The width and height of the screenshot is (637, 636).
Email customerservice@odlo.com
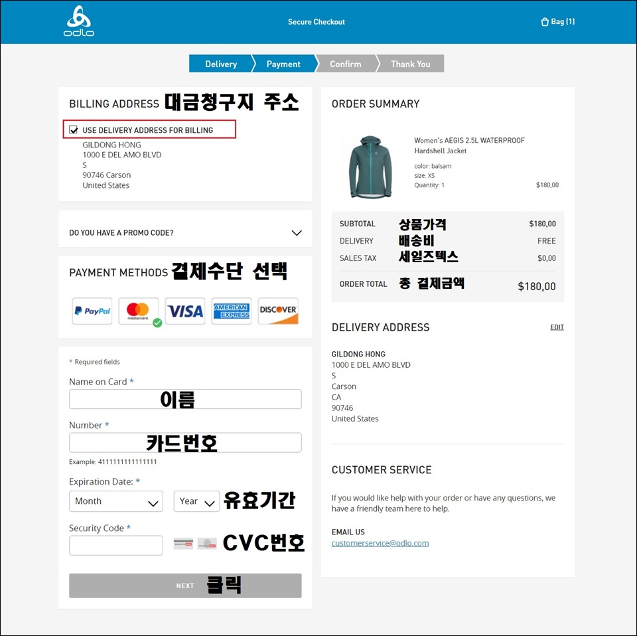tap(380, 543)
